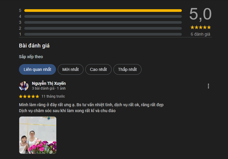Screen dimensions: 228x159
Task: Click the "Bài đánh giá" section heading
Action: (x=34, y=46)
